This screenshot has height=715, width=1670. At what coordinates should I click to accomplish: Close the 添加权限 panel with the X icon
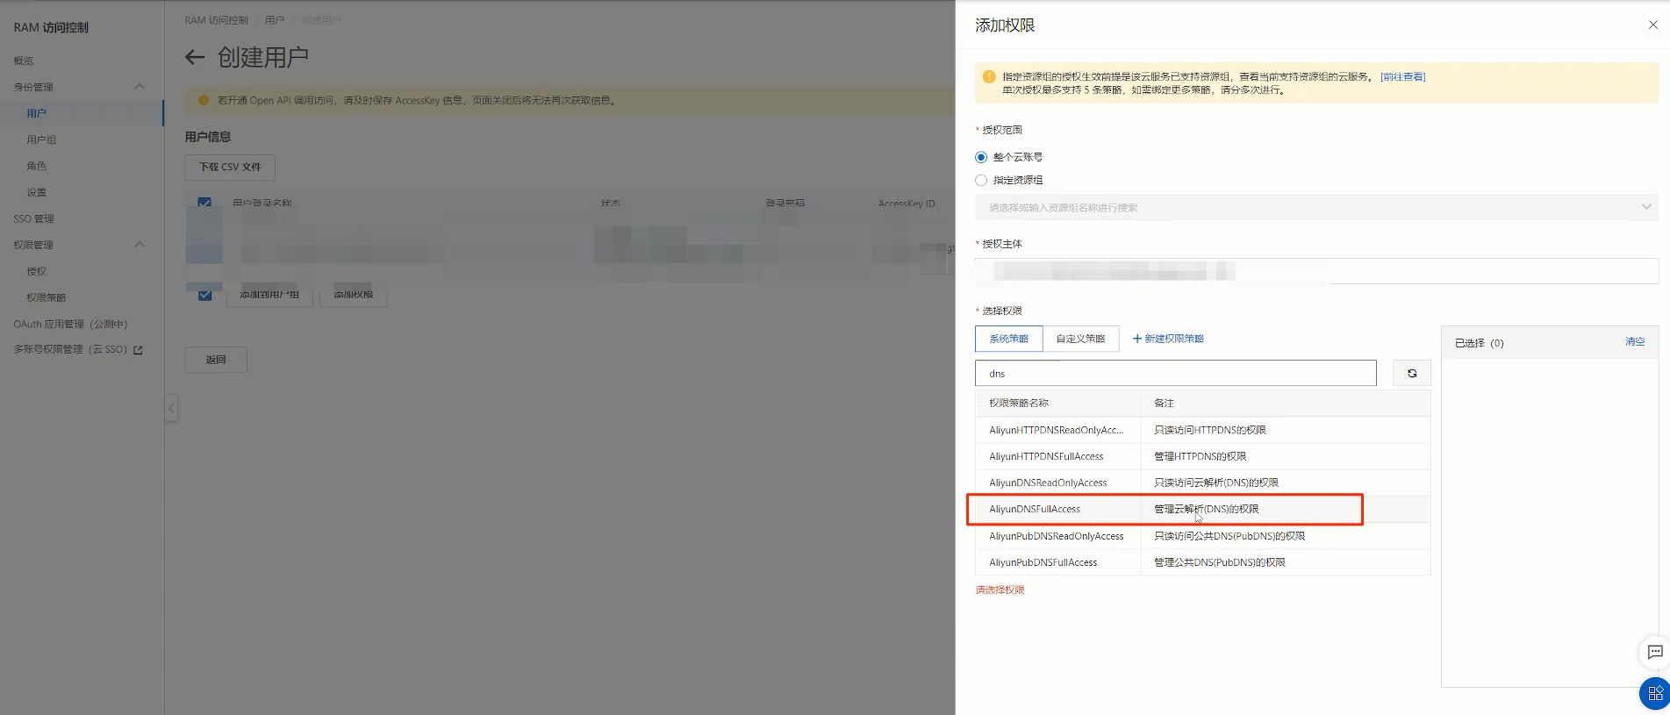(x=1653, y=25)
